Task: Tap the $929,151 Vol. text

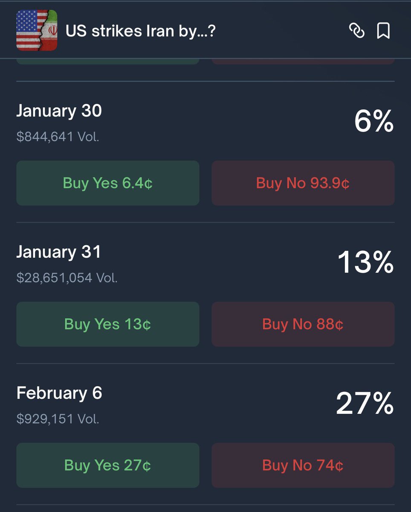Action: coord(58,419)
